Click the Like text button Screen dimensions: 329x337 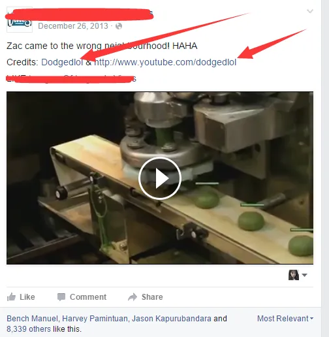[x=27, y=297]
